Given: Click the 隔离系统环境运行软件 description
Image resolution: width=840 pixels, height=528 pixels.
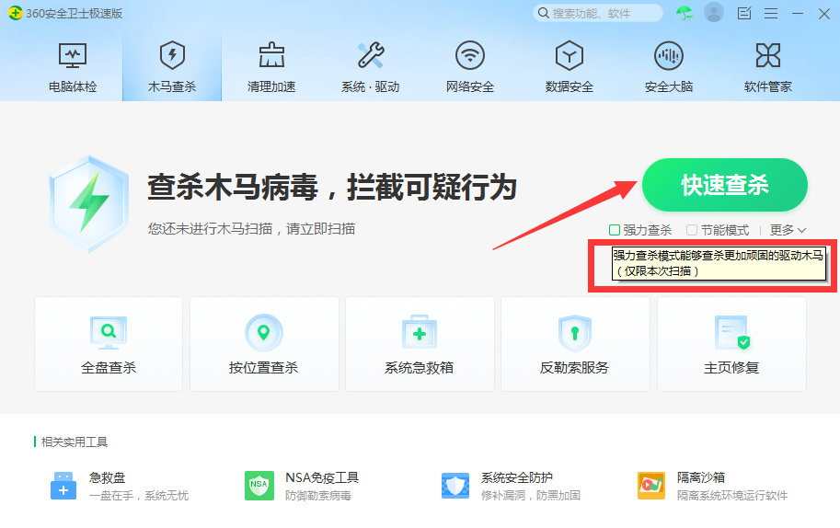Looking at the screenshot, I should pos(732,496).
